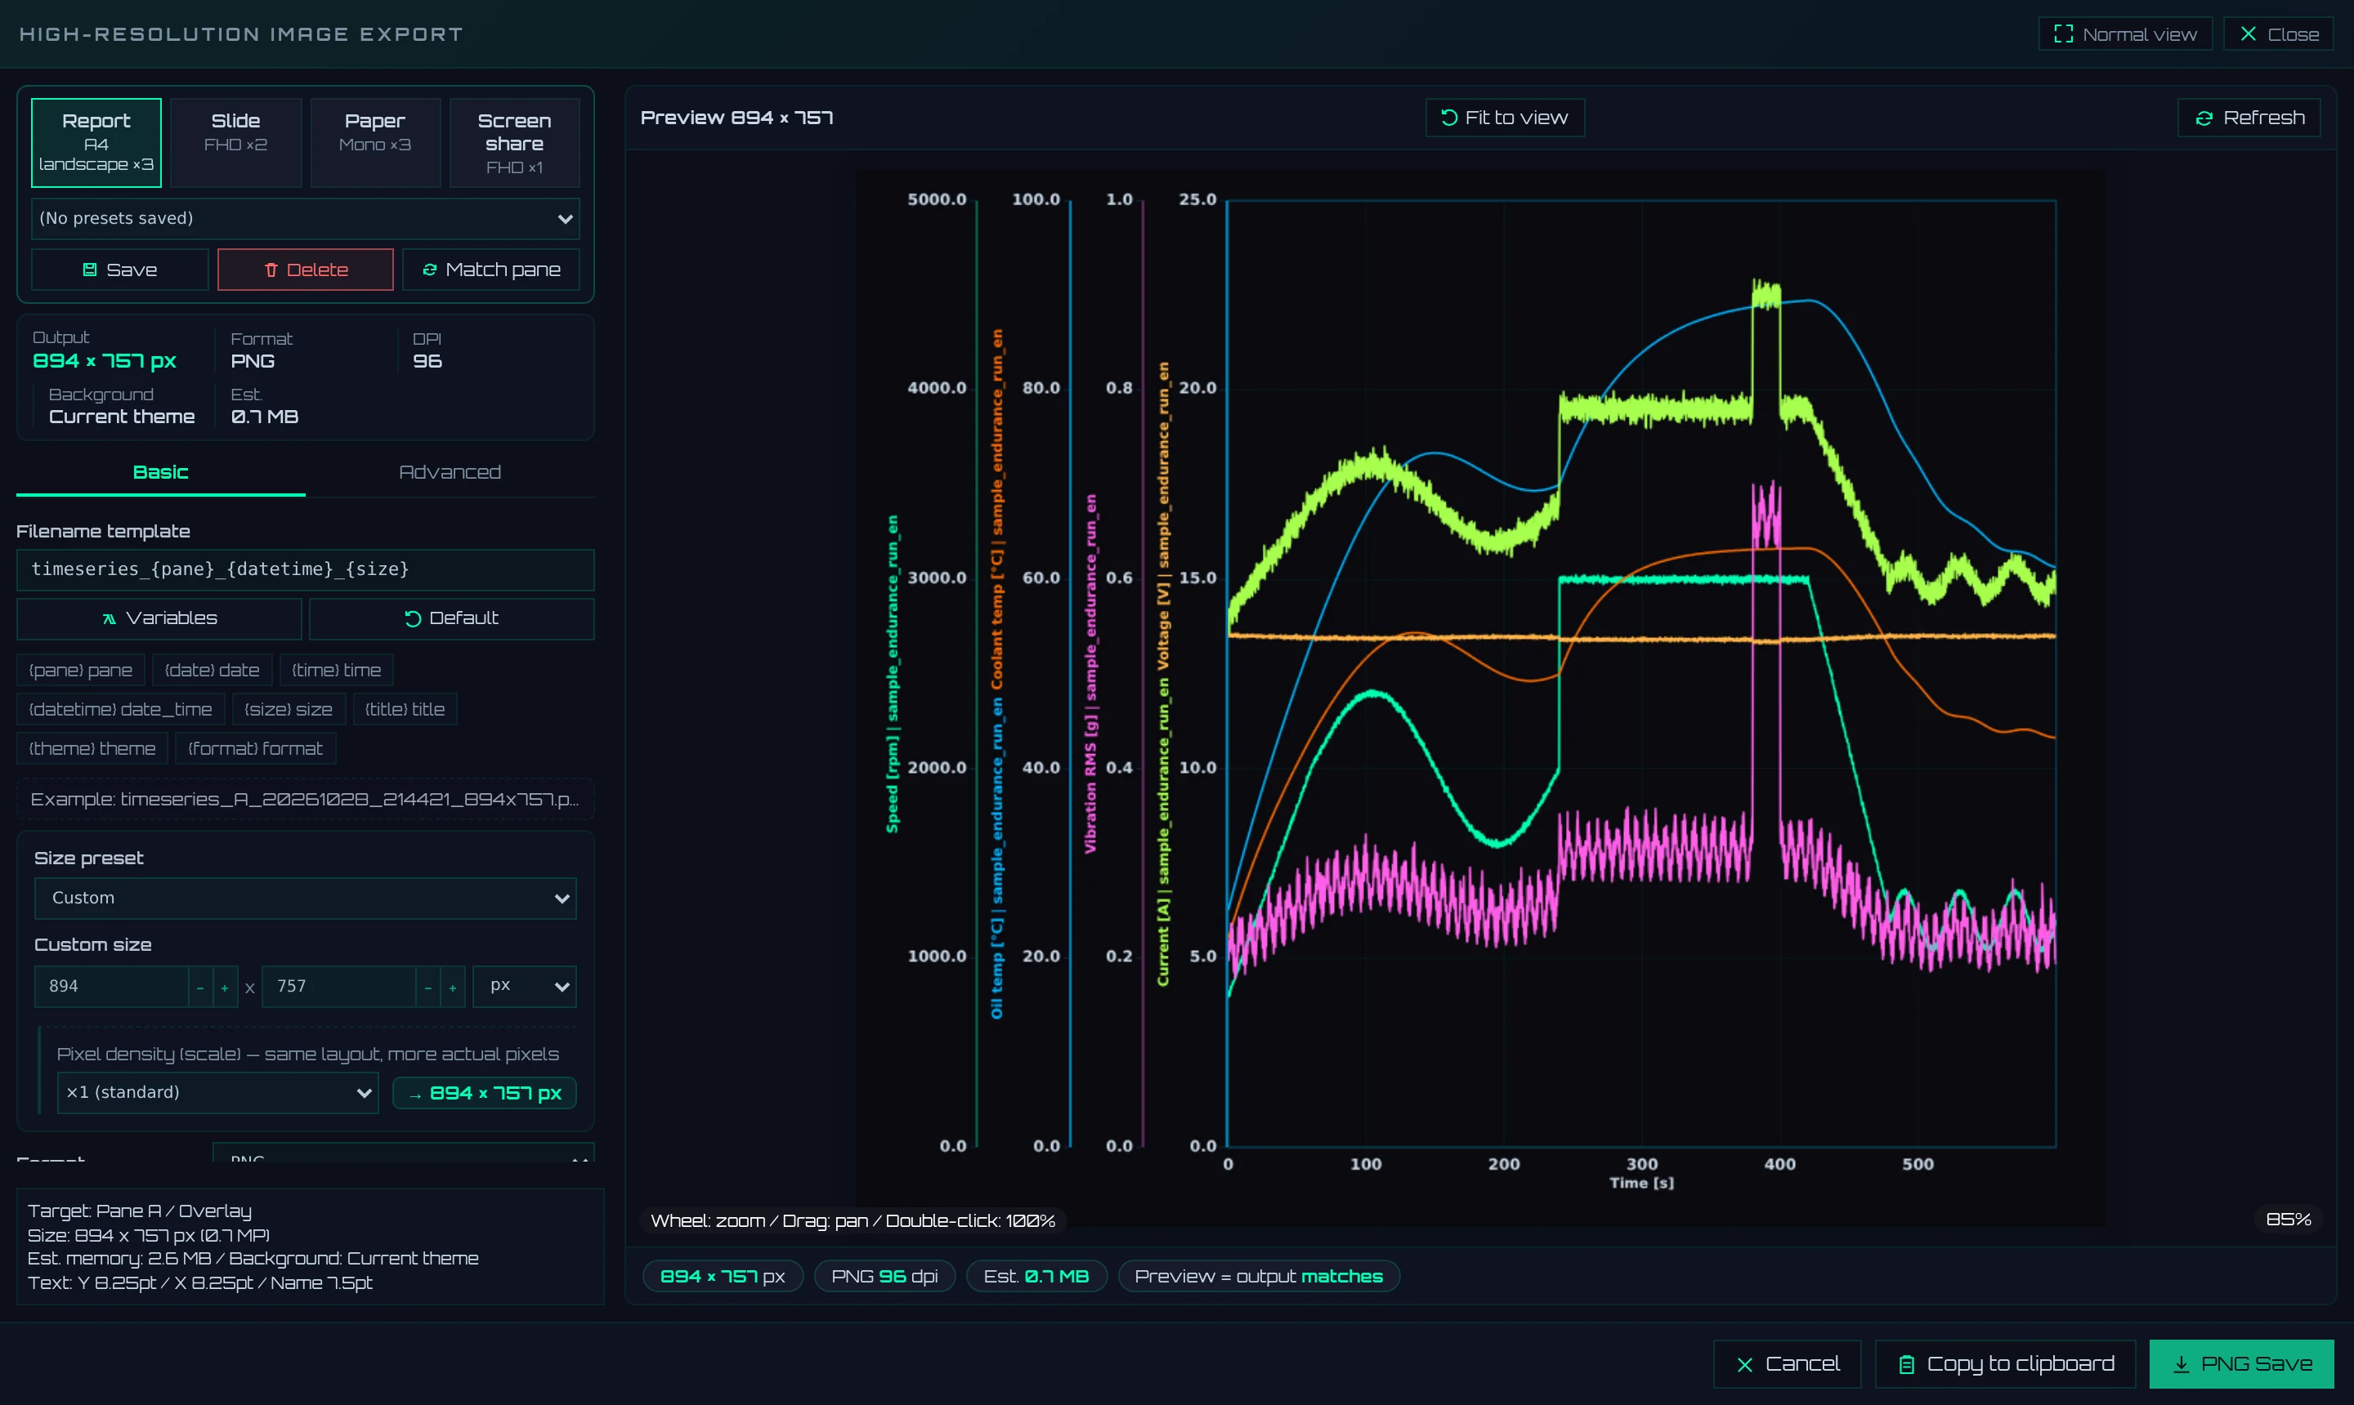Viewport: 2354px width, 1405px height.
Task: Insert the {pane} pane variable chip
Action: pyautogui.click(x=81, y=671)
